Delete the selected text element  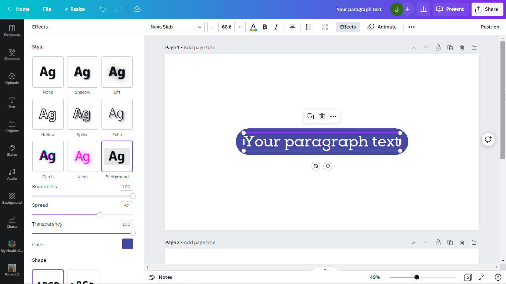pos(322,116)
